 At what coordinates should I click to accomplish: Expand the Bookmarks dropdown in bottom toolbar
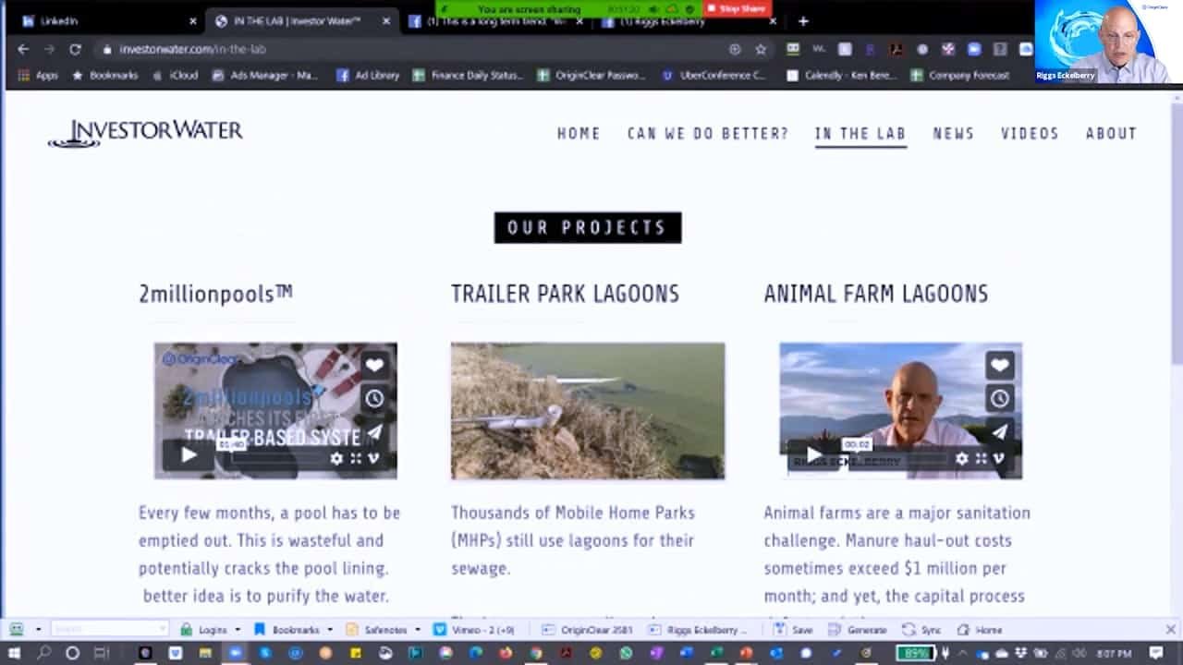tap(330, 630)
